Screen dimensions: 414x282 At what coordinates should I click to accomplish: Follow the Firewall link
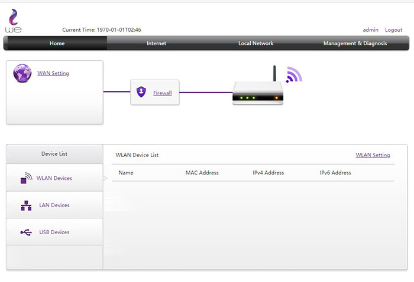point(163,93)
